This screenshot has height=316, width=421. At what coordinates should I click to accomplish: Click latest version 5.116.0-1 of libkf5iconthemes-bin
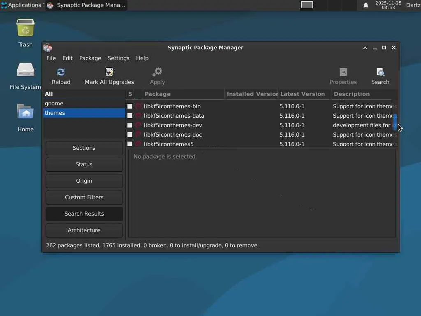[292, 106]
